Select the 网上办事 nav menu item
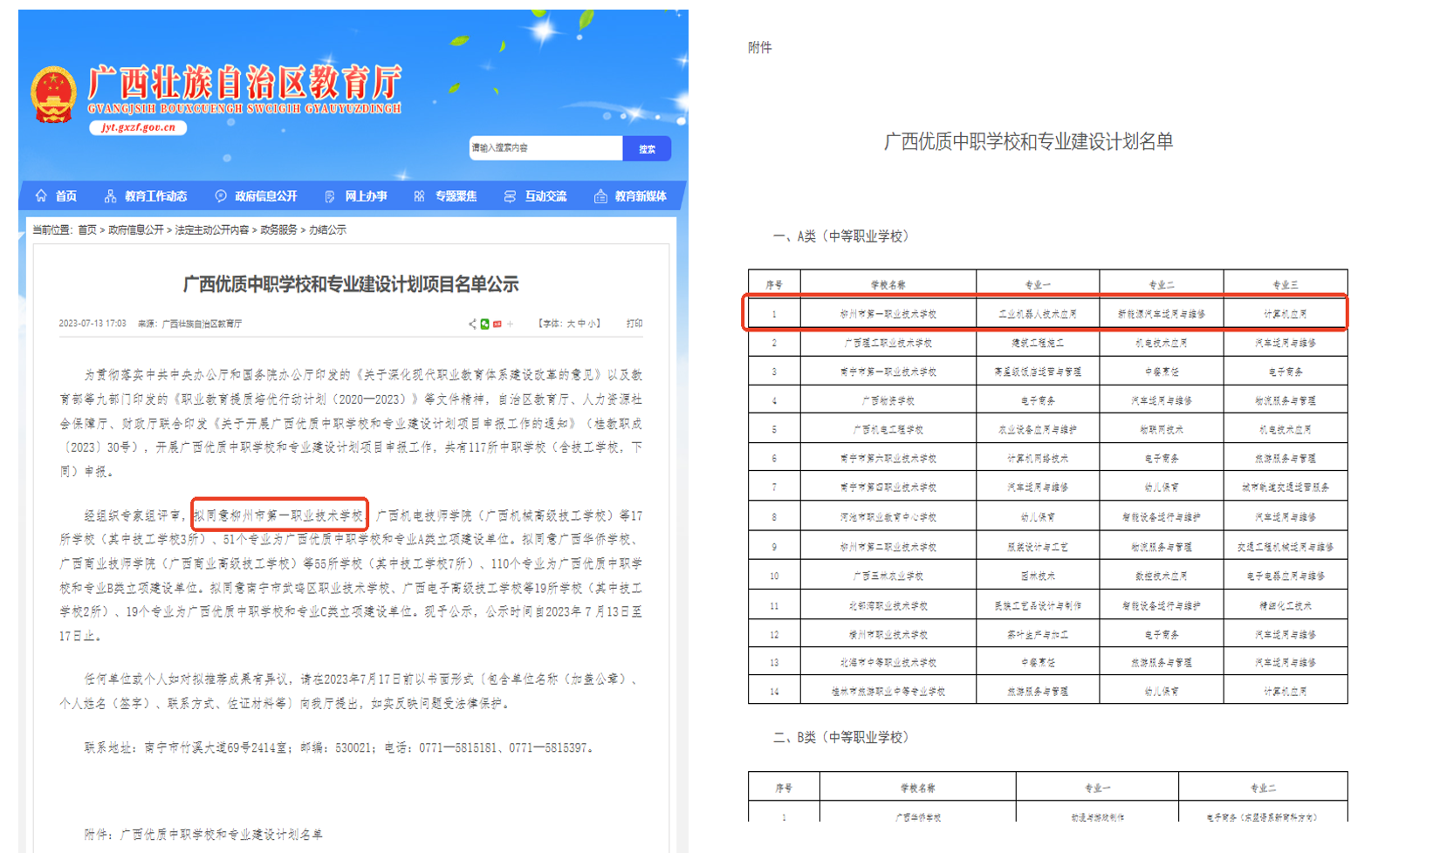 point(356,196)
